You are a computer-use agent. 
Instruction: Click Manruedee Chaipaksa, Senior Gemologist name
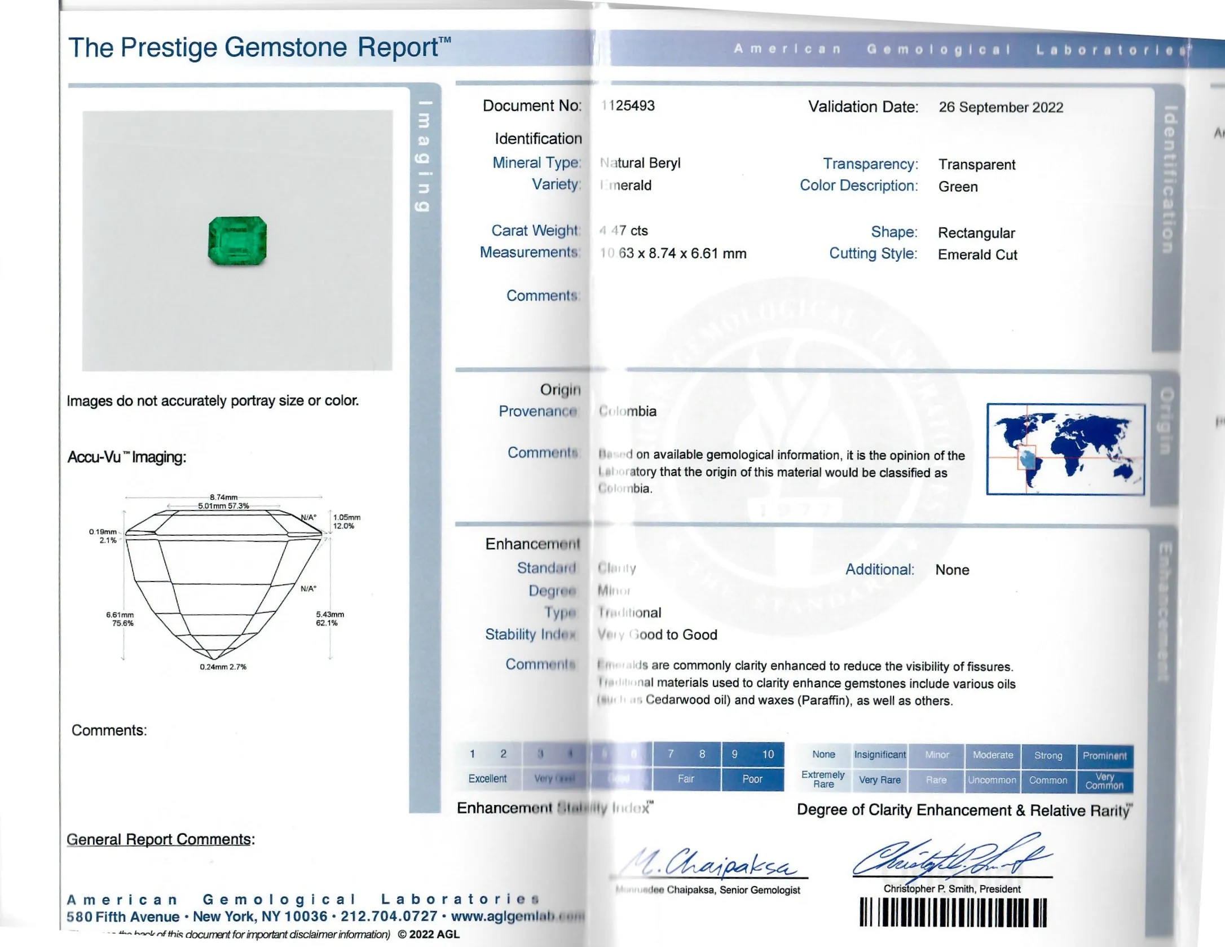(708, 890)
